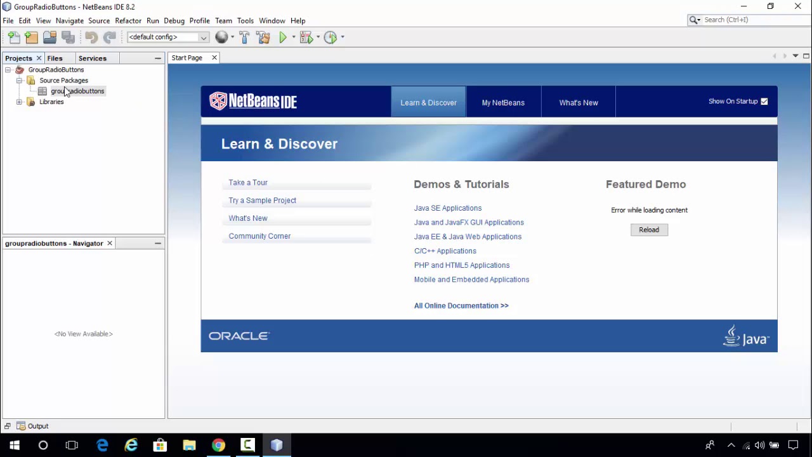Image resolution: width=812 pixels, height=457 pixels.
Task: Collapse the Source Packages node
Action: coord(19,81)
